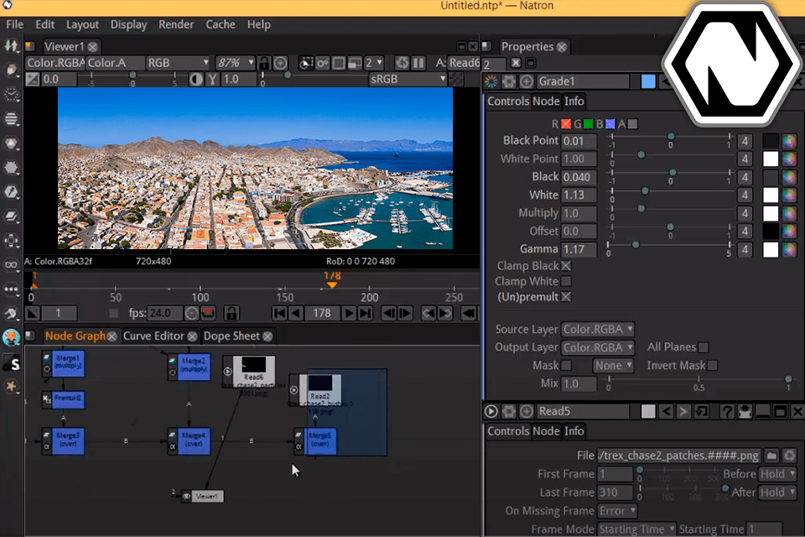The image size is (805, 537).
Task: Toggle the Grade1 red channel checkbox
Action: click(x=566, y=124)
